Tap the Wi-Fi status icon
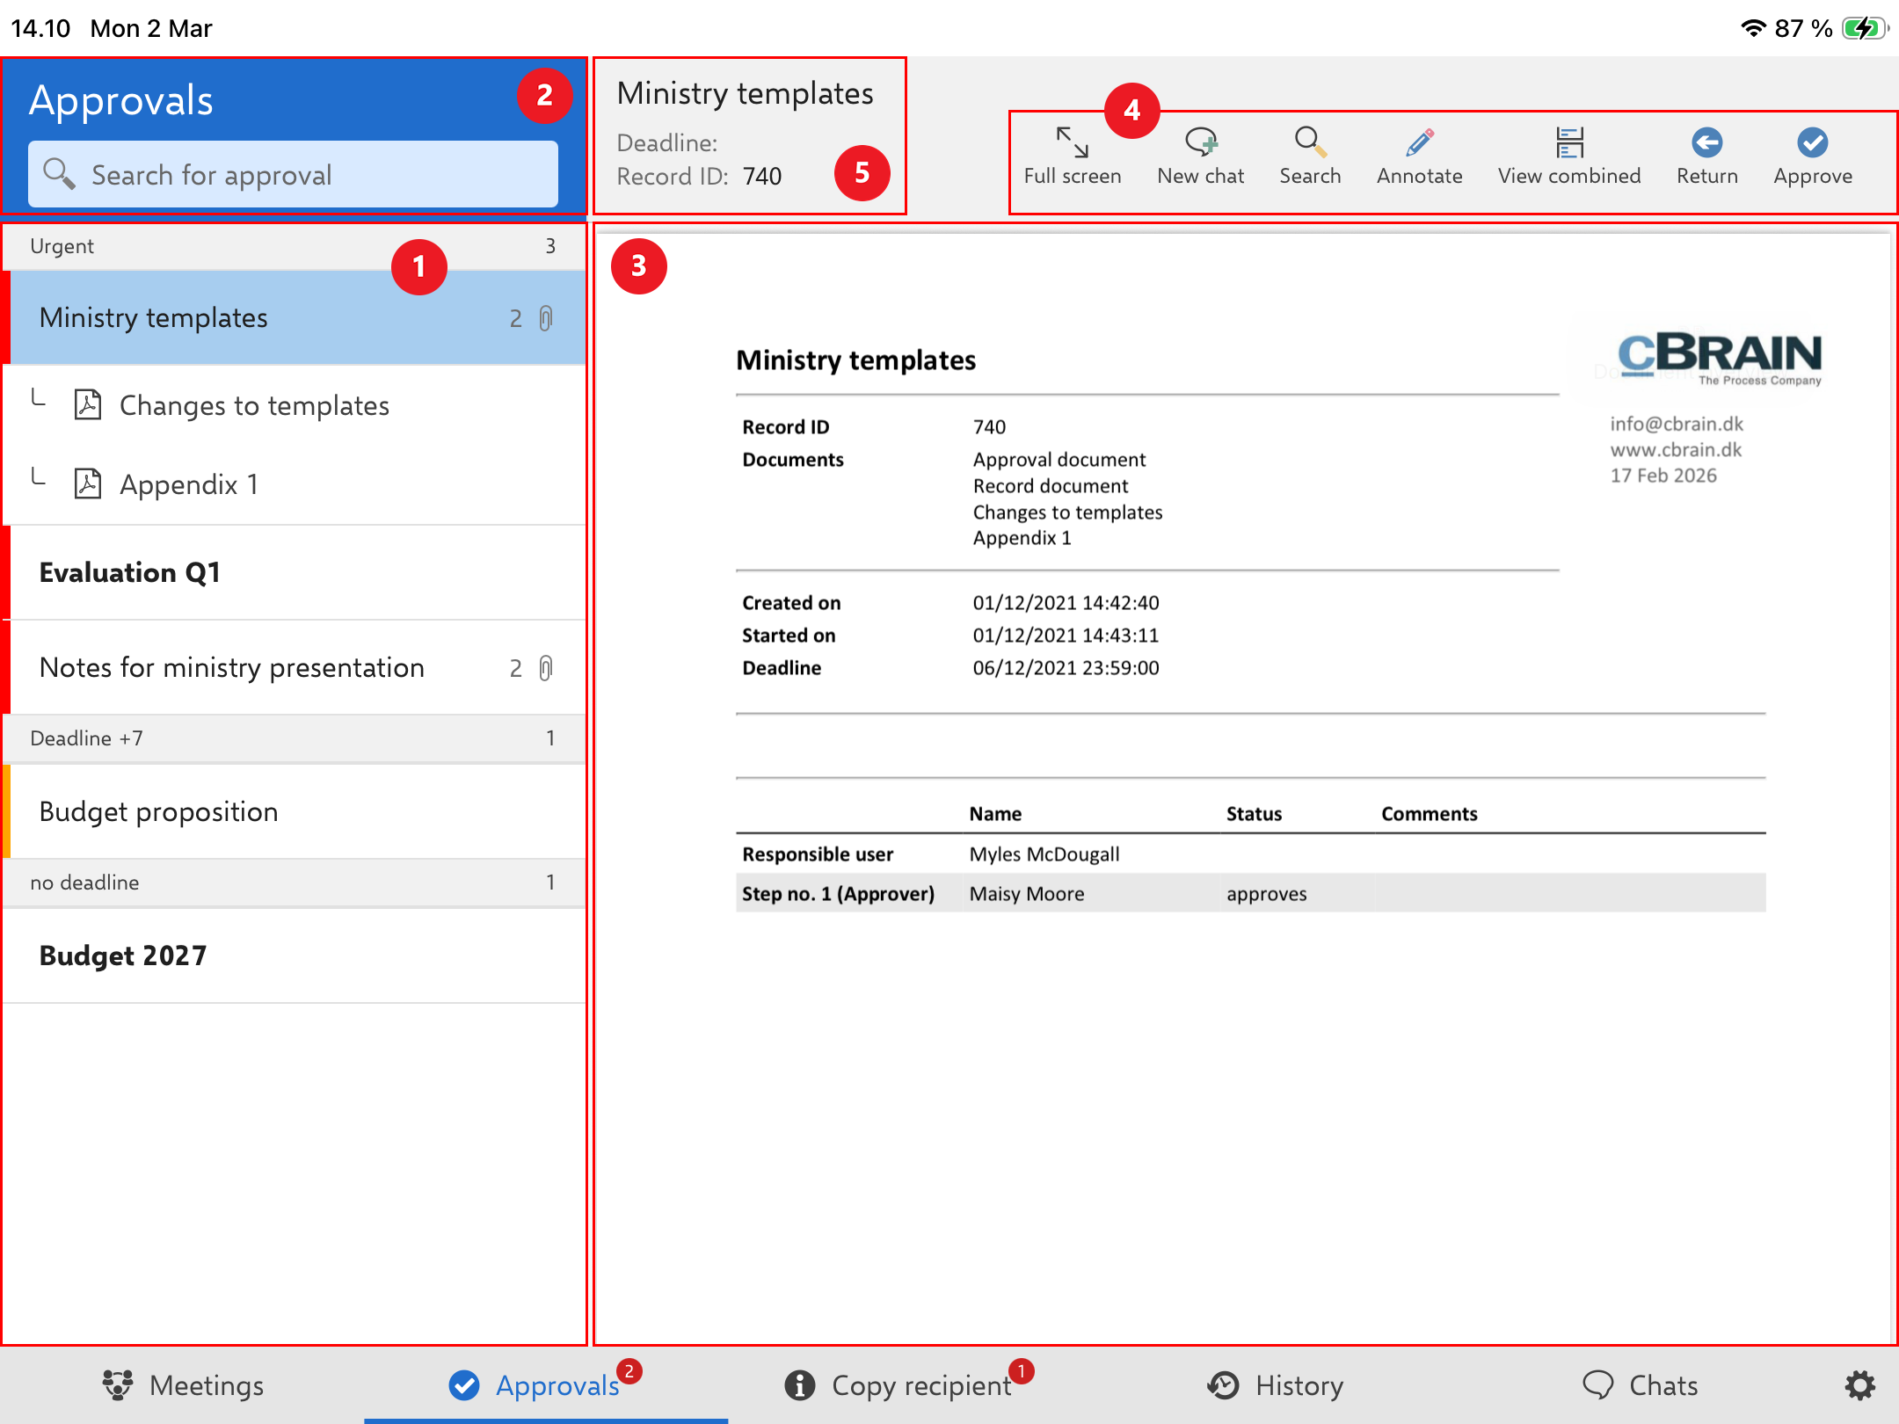Screen dimensions: 1899x1424 pyautogui.click(x=1753, y=28)
